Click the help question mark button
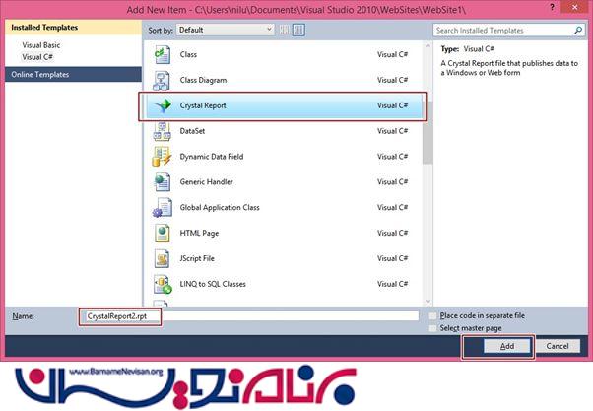The image size is (593, 411). tap(553, 8)
